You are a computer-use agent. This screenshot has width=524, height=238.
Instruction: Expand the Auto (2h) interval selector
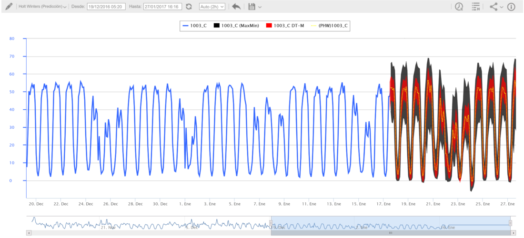point(212,7)
